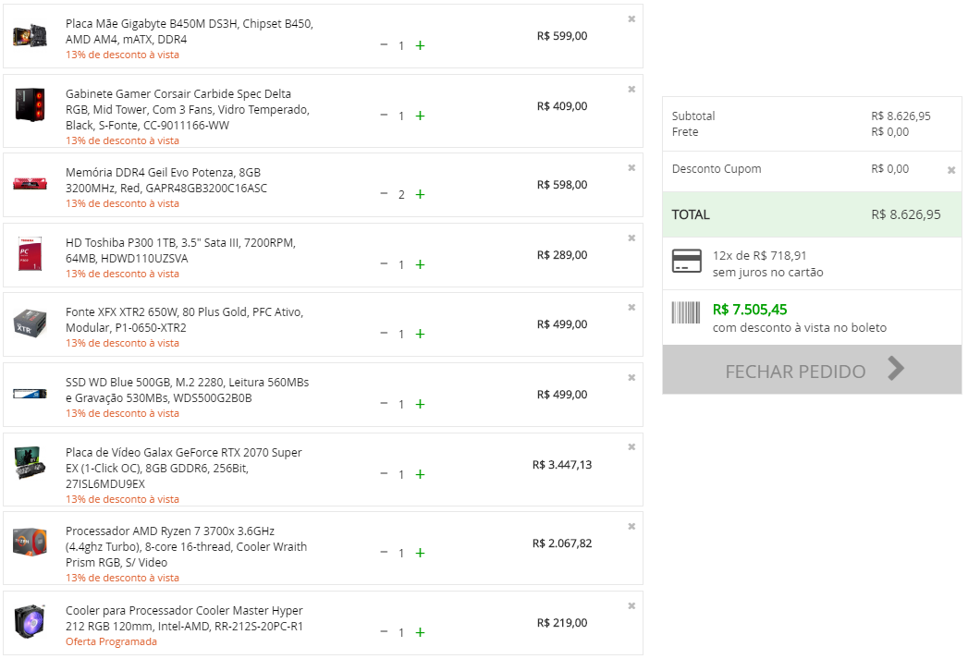Click the Oferta Programada label

click(x=111, y=641)
